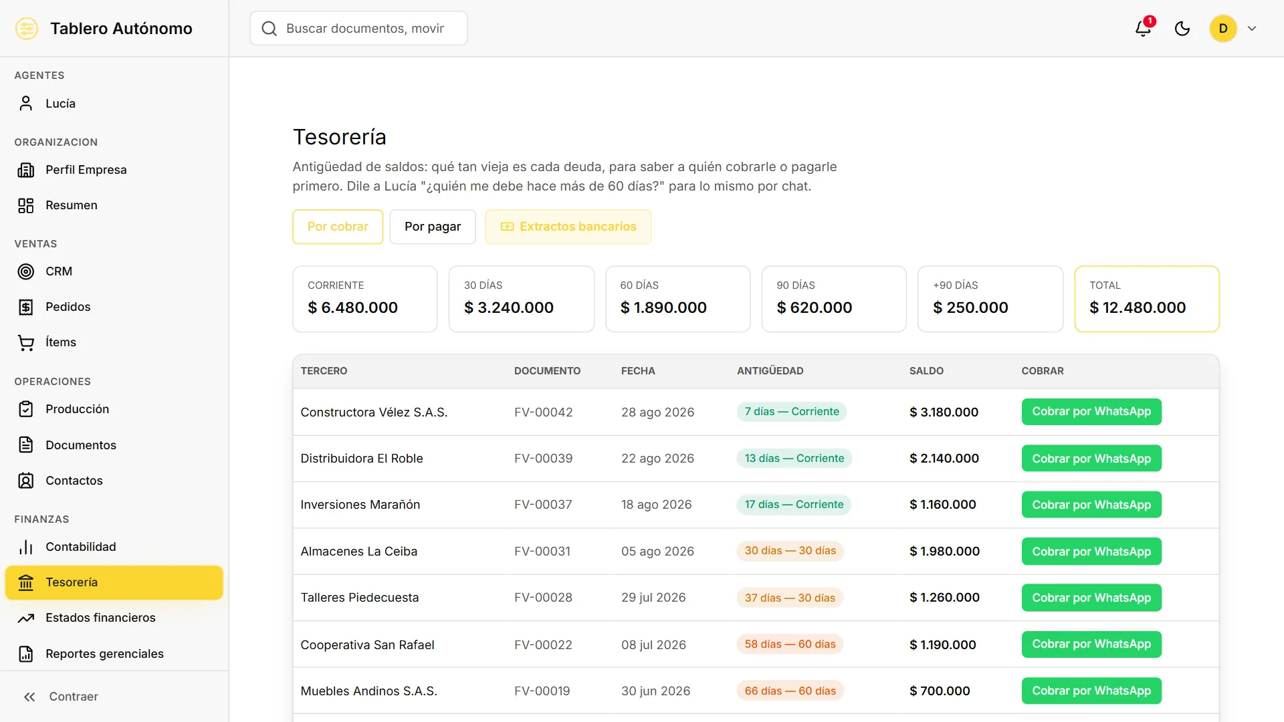
Task: Select the 30 días summary card
Action: [x=522, y=299]
